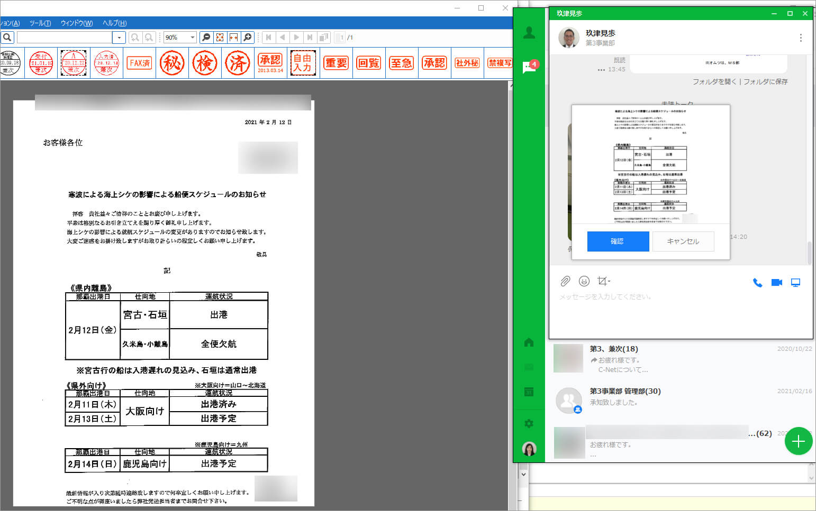Image resolution: width=816 pixels, height=511 pixels.
Task: Open the 90% zoom level dropdown
Action: (x=192, y=38)
